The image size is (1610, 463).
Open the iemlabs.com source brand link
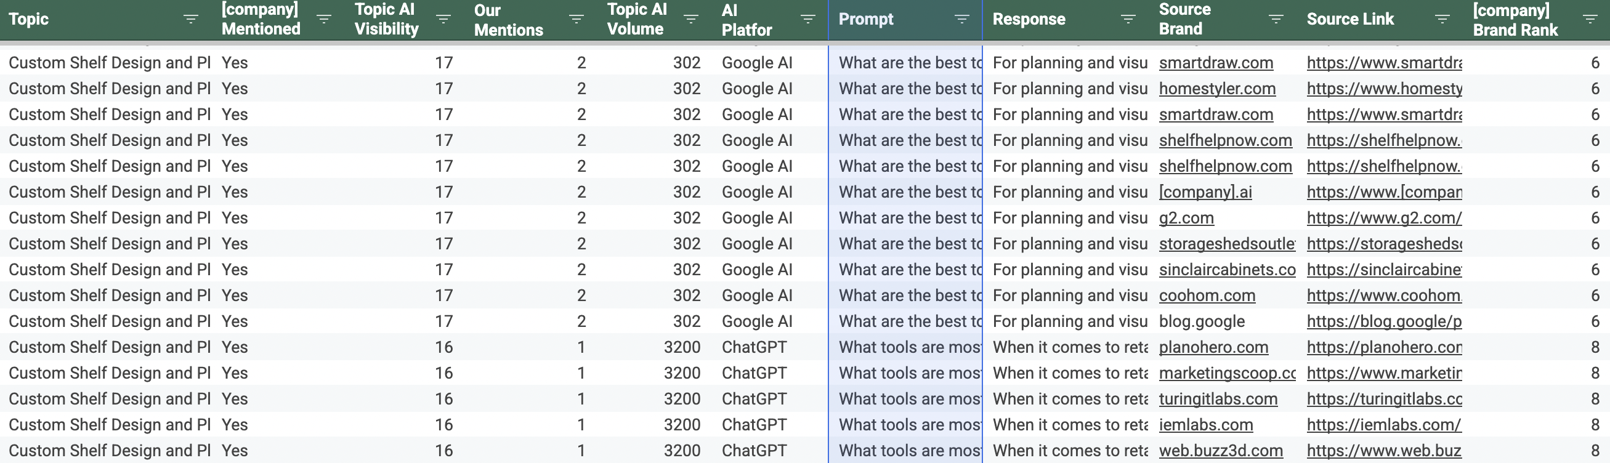[1205, 425]
